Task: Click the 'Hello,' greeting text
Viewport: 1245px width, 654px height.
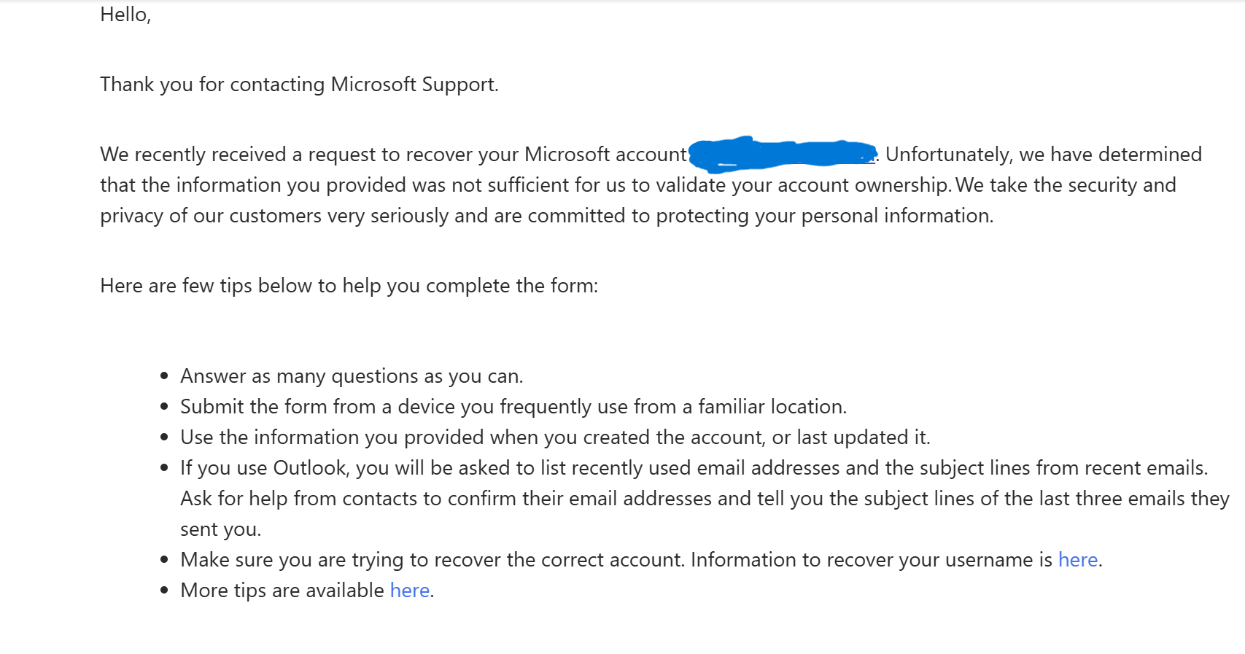Action: [x=125, y=15]
